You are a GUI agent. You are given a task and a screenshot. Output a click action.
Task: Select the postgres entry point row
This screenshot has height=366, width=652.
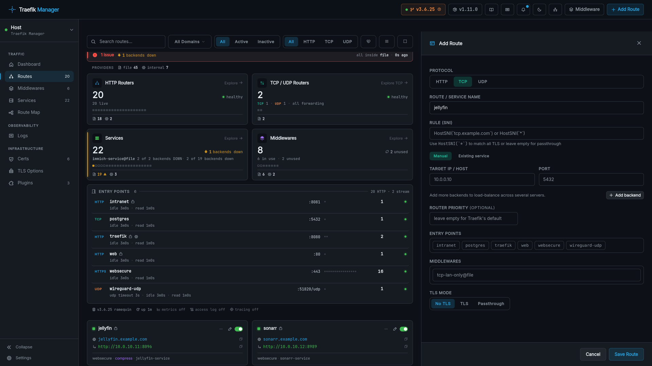(250, 222)
